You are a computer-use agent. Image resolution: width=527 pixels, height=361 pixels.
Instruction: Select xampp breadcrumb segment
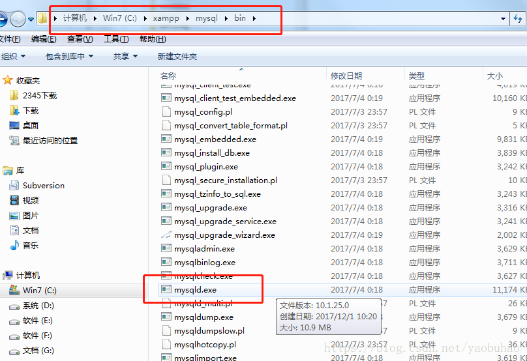(166, 18)
